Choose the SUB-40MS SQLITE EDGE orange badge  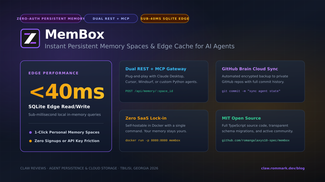pyautogui.click(x=165, y=18)
